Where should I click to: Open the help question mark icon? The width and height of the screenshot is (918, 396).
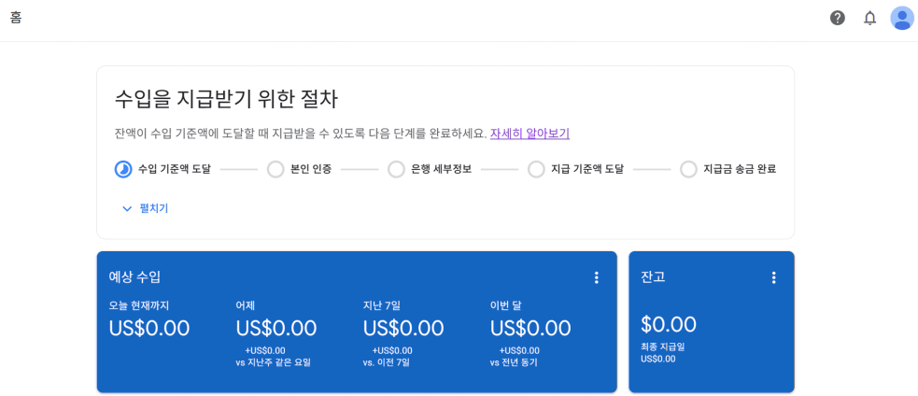pyautogui.click(x=838, y=18)
